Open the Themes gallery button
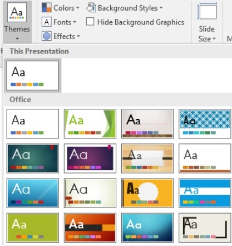This screenshot has height=246, width=232. click(x=17, y=22)
